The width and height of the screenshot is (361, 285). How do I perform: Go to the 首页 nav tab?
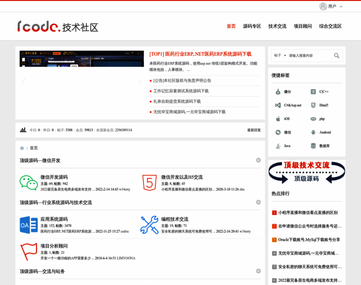(x=231, y=26)
